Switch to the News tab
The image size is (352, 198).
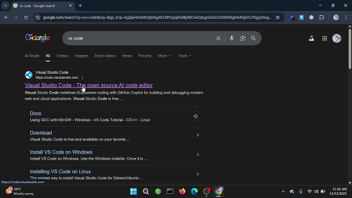coord(127,56)
